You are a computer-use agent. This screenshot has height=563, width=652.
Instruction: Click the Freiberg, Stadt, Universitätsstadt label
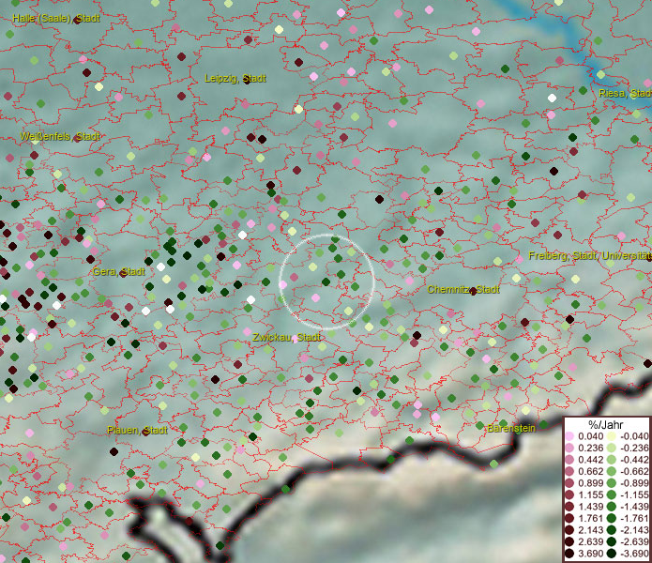589,255
